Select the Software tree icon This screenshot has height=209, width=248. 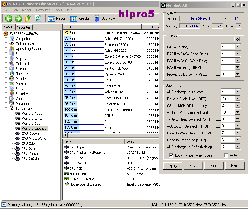point(12,89)
